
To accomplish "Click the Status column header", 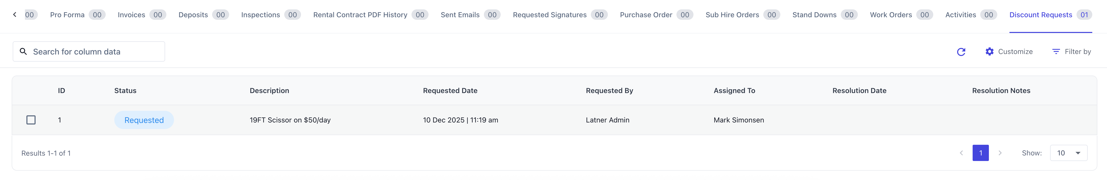I will 125,91.
